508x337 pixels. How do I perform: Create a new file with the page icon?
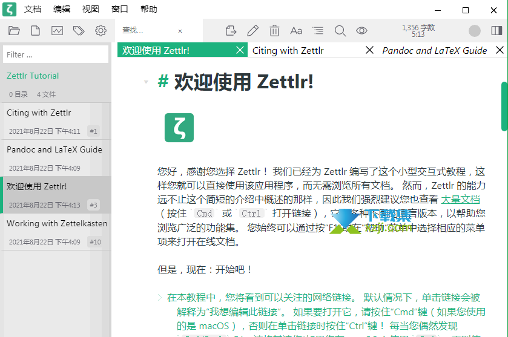(35, 31)
